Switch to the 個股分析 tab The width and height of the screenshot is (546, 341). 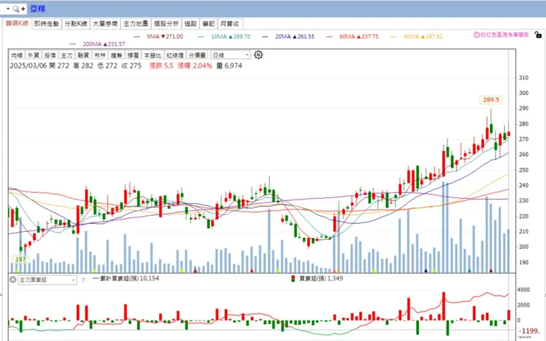coord(166,24)
